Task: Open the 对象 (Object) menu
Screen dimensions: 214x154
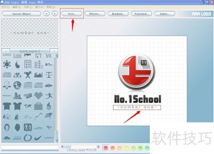Action: point(28,7)
